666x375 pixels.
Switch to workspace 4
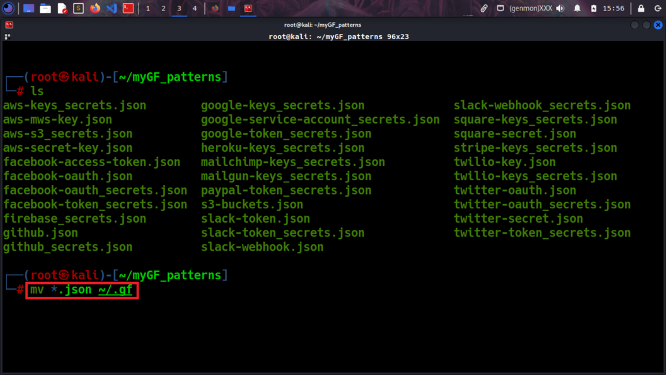point(194,8)
